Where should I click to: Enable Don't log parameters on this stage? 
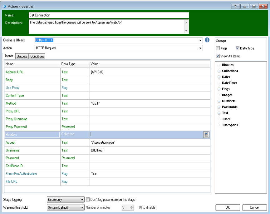point(88,200)
